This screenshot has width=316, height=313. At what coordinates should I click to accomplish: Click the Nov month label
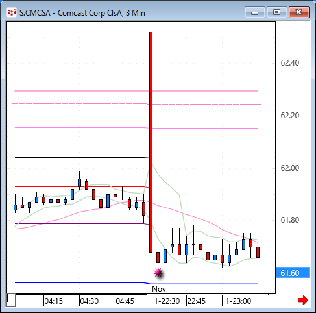(159, 289)
